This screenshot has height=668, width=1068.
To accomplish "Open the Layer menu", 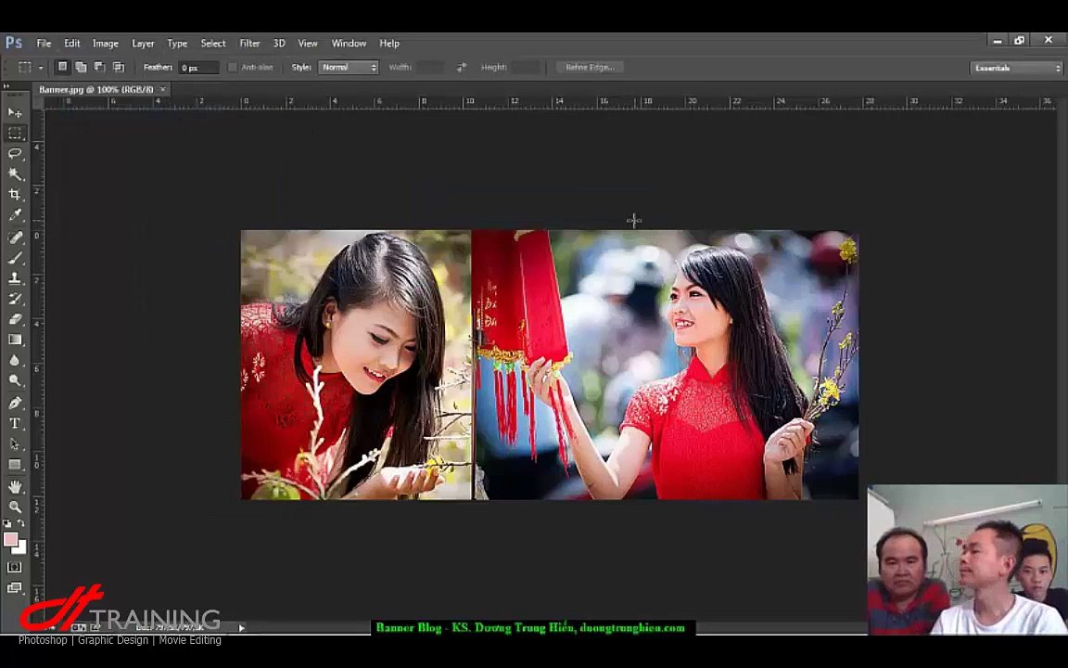I will tap(143, 43).
